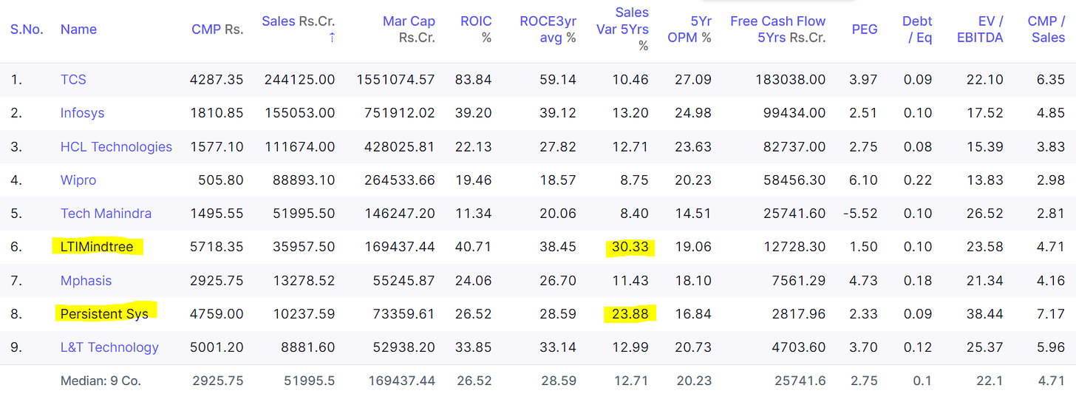Viewport: 1076px width, 402px height.
Task: Click the Name column header
Action: click(78, 30)
